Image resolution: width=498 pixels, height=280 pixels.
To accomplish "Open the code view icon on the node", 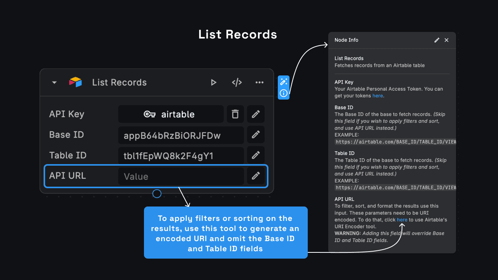I will [x=237, y=82].
